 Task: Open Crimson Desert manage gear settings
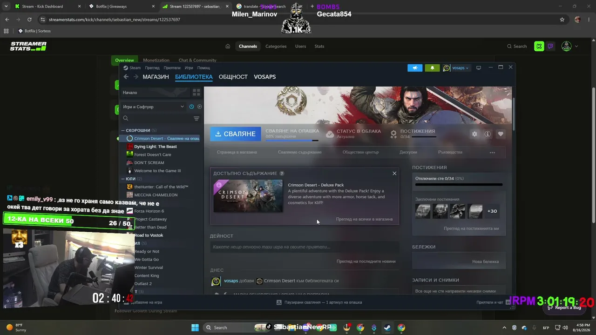click(x=474, y=134)
